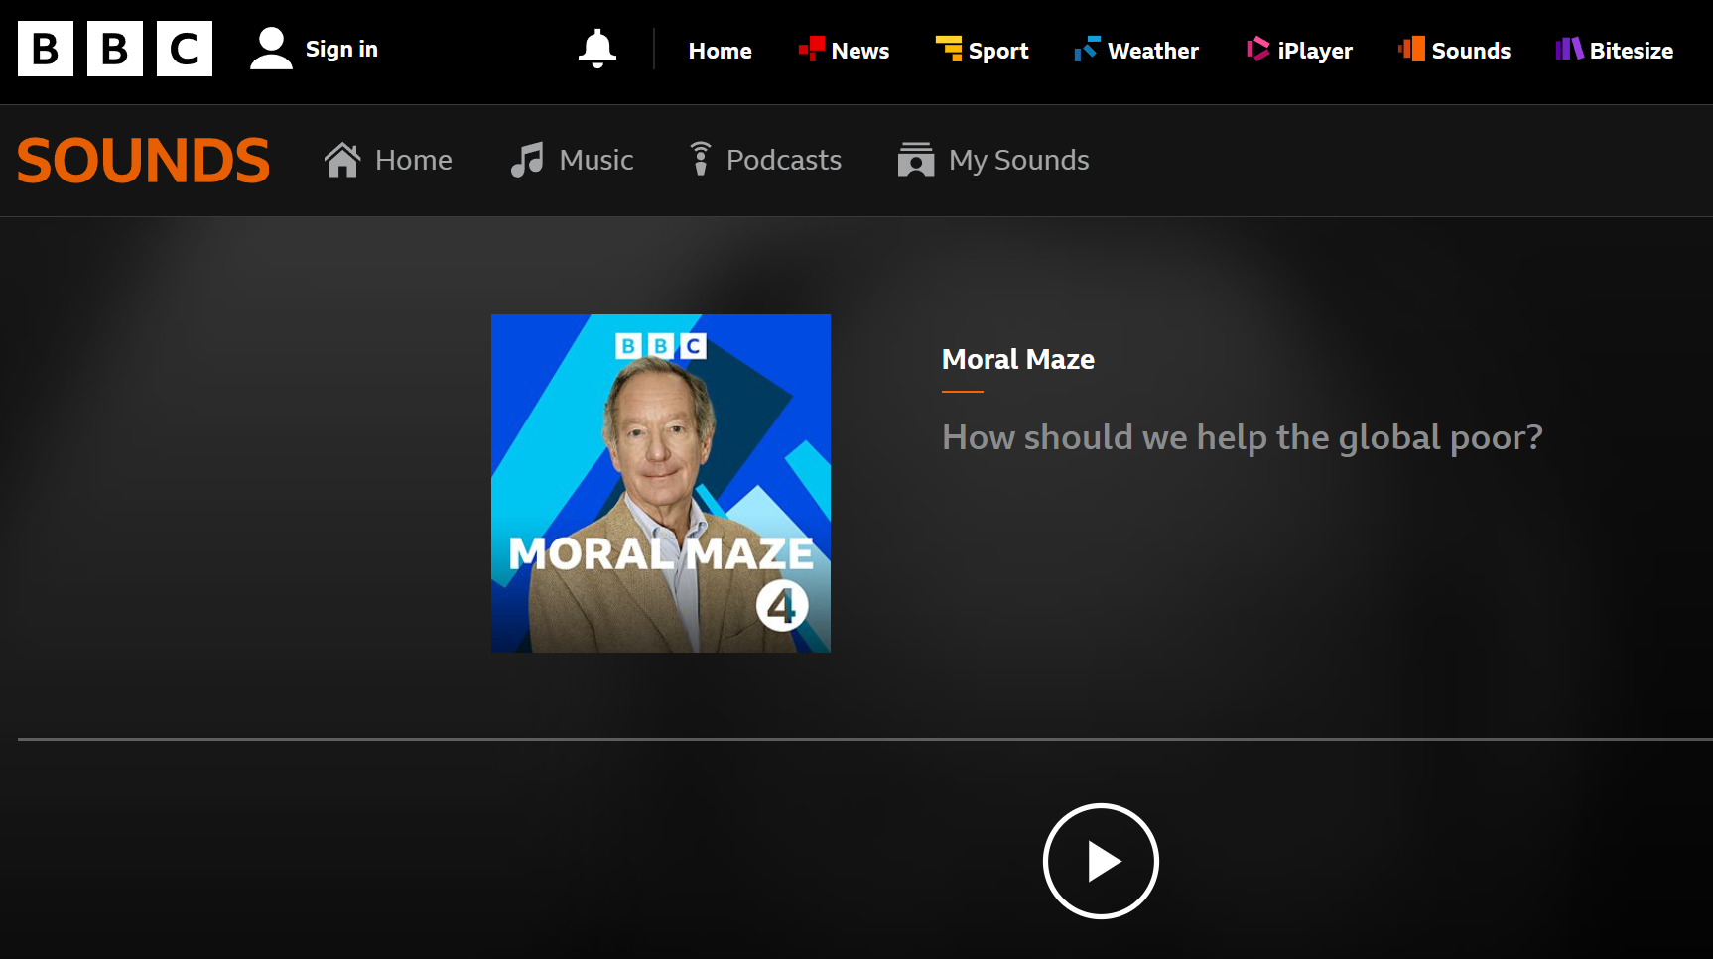This screenshot has width=1713, height=959.
Task: Open the Sign in link
Action: click(341, 50)
